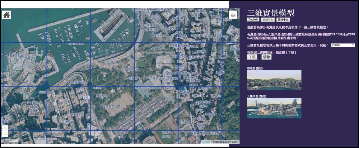
Task: Open the Leaflet attribution link
Action: [205, 142]
